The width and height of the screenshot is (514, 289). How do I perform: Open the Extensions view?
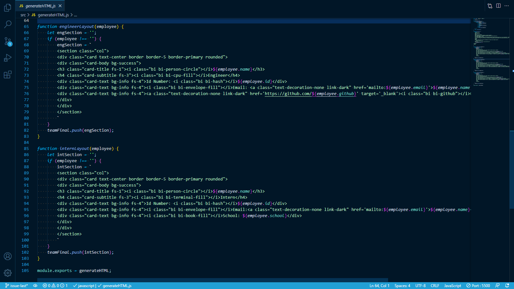pyautogui.click(x=8, y=74)
